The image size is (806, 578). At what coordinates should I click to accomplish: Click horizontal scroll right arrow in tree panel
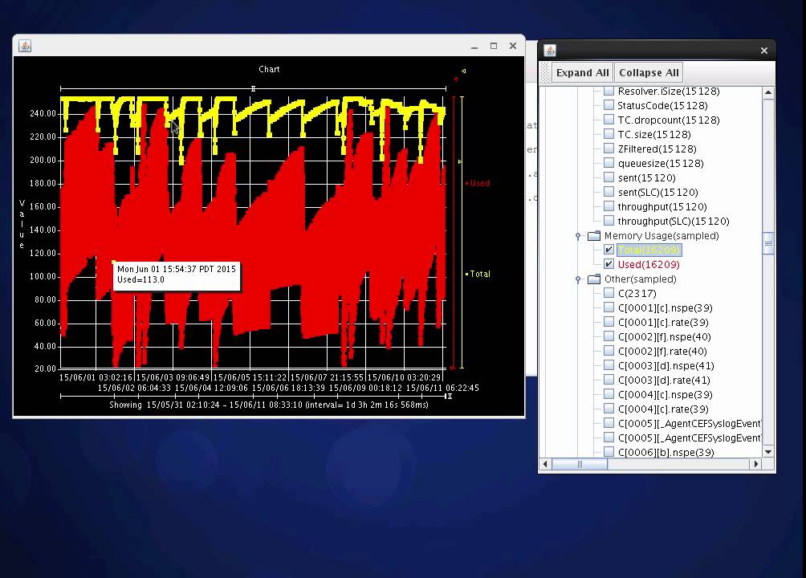(755, 464)
